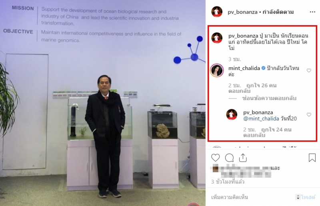The height and width of the screenshot is (206, 320).
Task: Reply to pv_bonanza's วันที่20 comment
Action: pos(254,135)
